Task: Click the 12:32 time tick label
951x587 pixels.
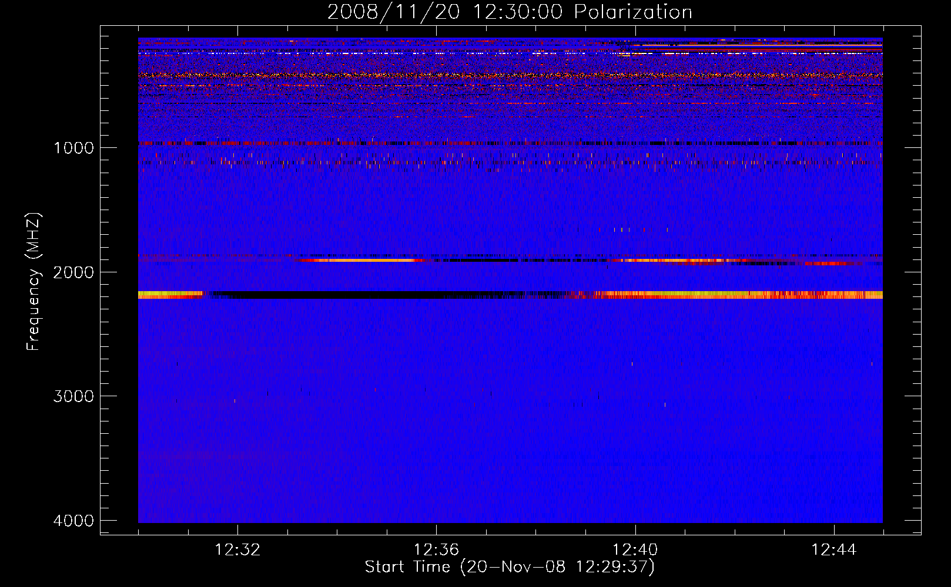Action: [x=237, y=550]
